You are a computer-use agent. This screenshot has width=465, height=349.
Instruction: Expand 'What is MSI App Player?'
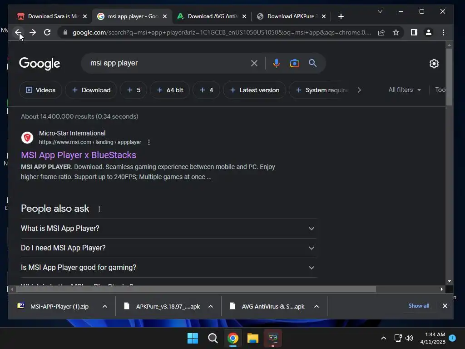click(x=169, y=229)
